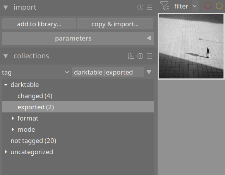Screen dimensions: 225x175
Task: Collapse the collections module triangle
Action: click(x=5, y=56)
